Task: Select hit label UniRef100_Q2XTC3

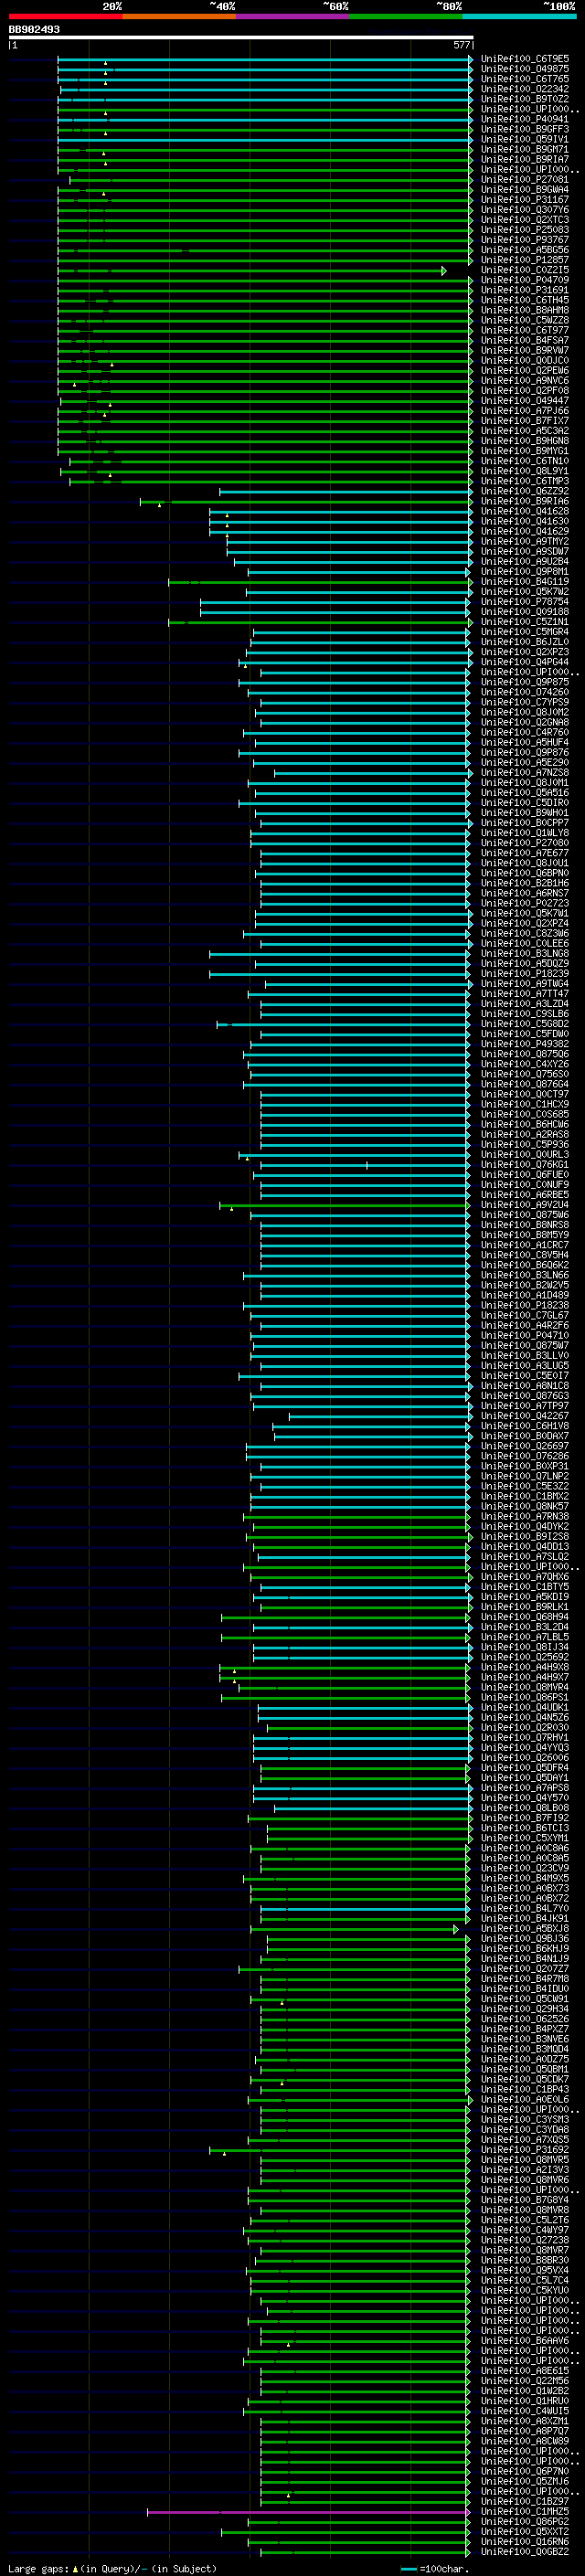Action: [x=525, y=220]
